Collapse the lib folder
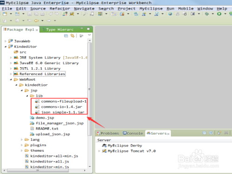Image resolution: width=232 pixels, height=174 pixels. pos(27,96)
